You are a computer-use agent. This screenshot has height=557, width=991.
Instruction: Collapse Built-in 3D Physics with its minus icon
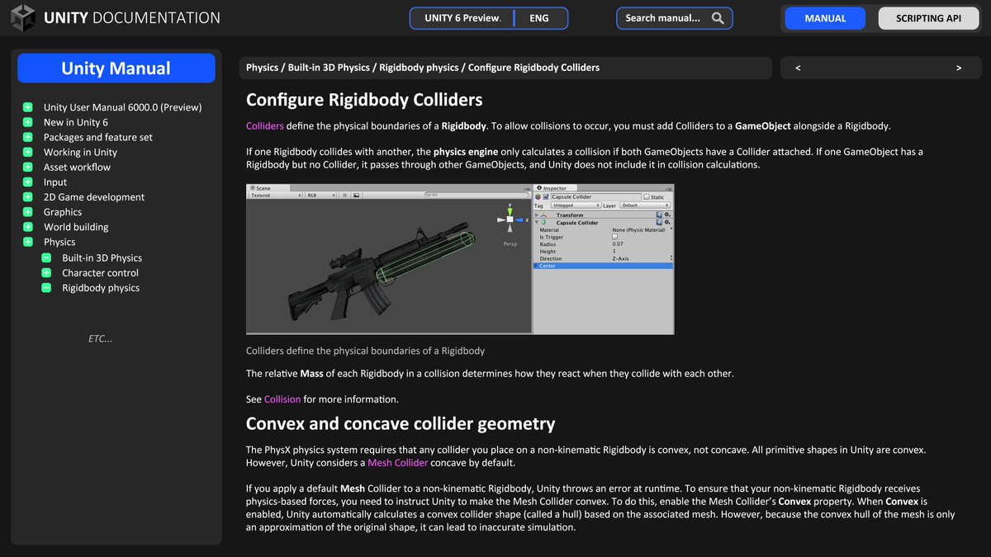coord(45,257)
